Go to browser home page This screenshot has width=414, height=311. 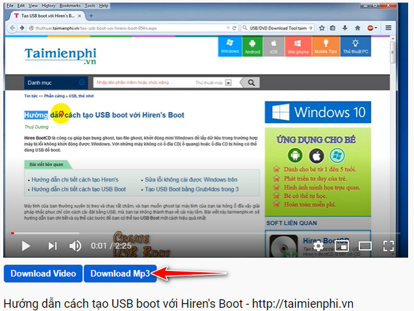coord(357,28)
